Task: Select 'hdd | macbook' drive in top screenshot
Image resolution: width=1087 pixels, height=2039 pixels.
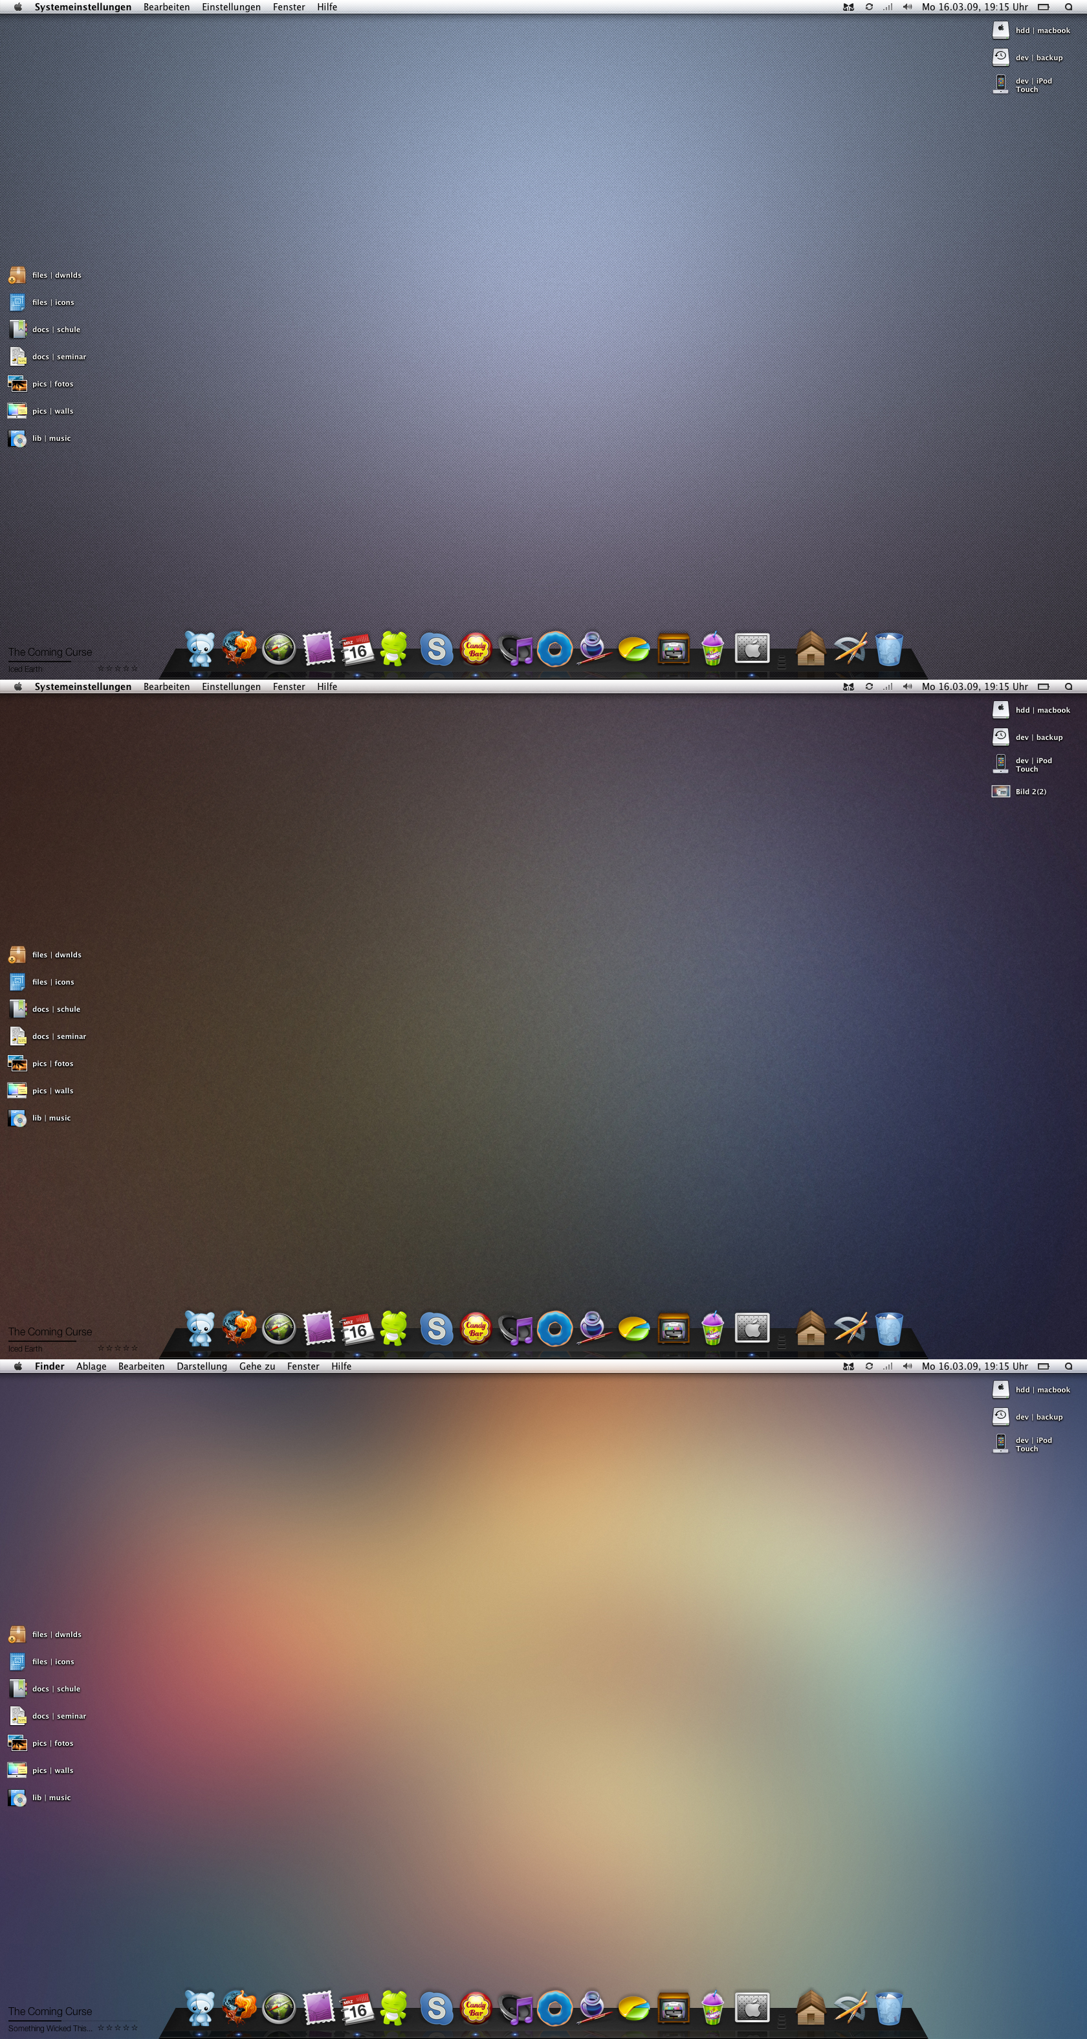Action: 1031,30
